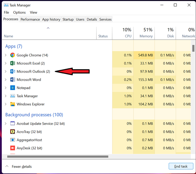Select the AggregatorHost process name
The height and width of the screenshot is (174, 196).
coord(29,140)
